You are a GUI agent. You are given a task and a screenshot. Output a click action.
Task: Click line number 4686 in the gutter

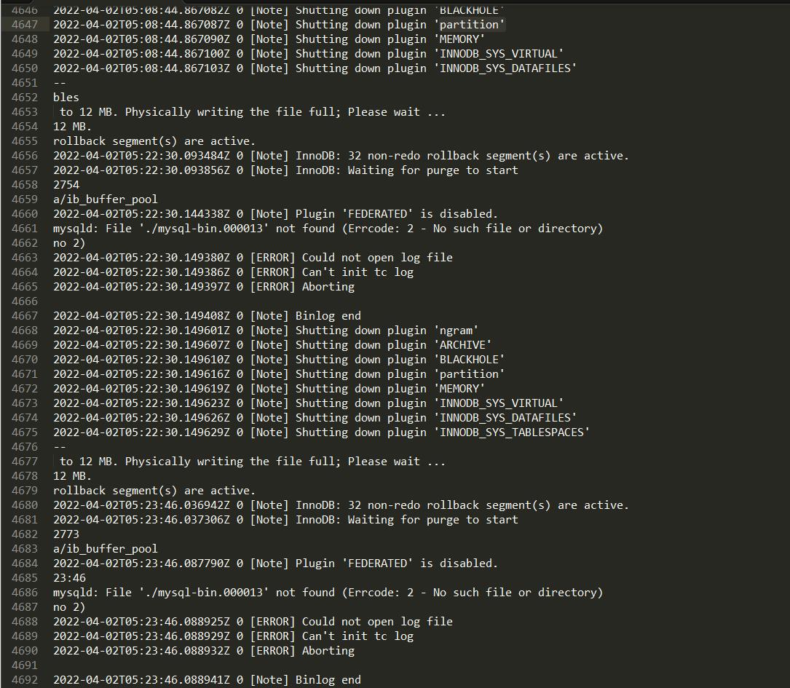[x=25, y=593]
